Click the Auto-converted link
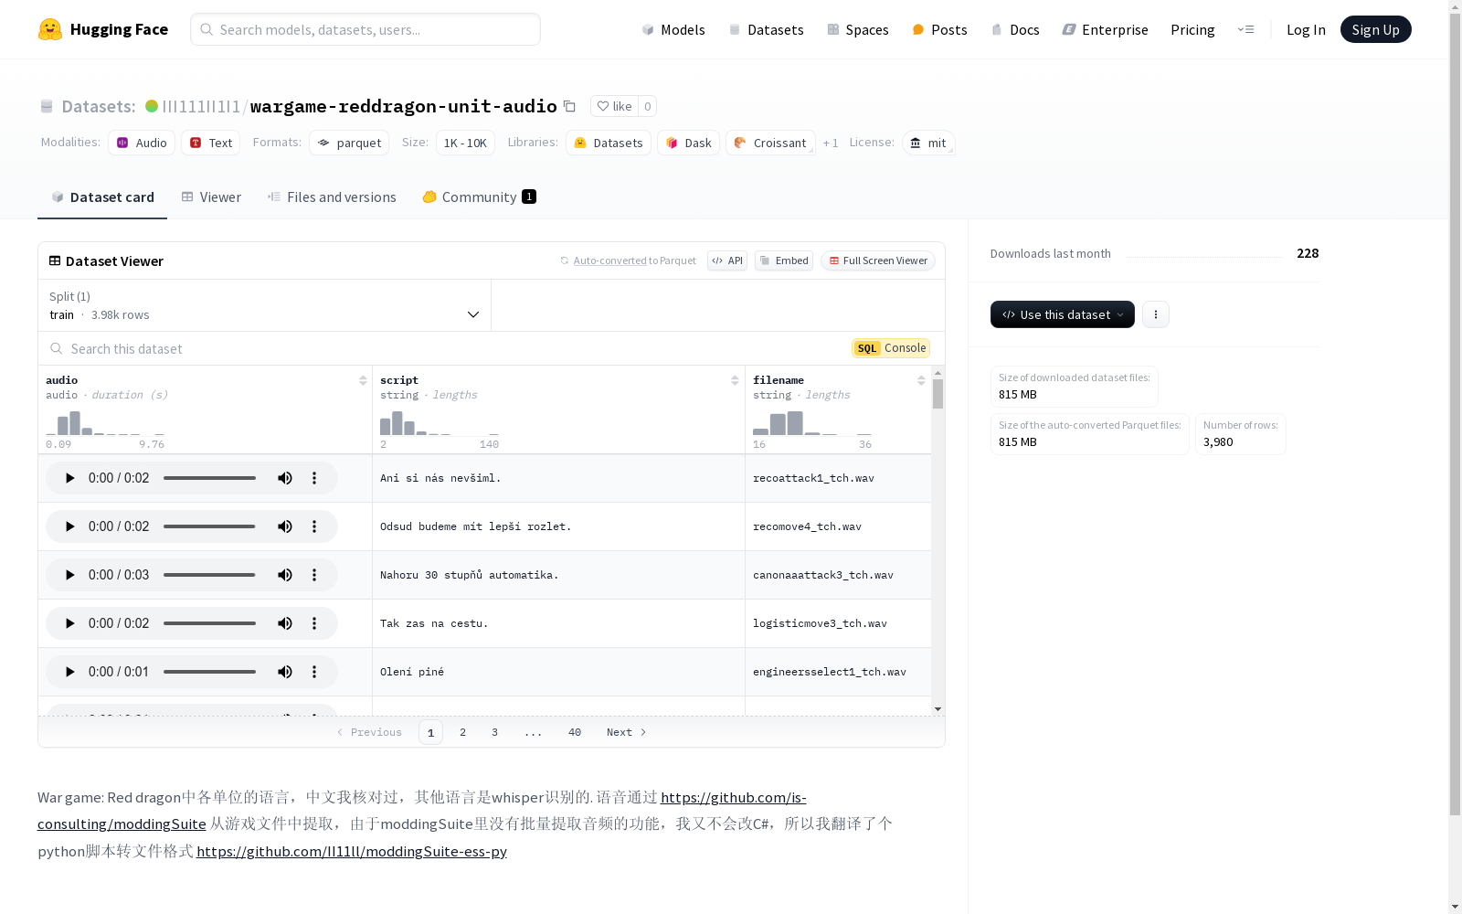 tap(609, 260)
